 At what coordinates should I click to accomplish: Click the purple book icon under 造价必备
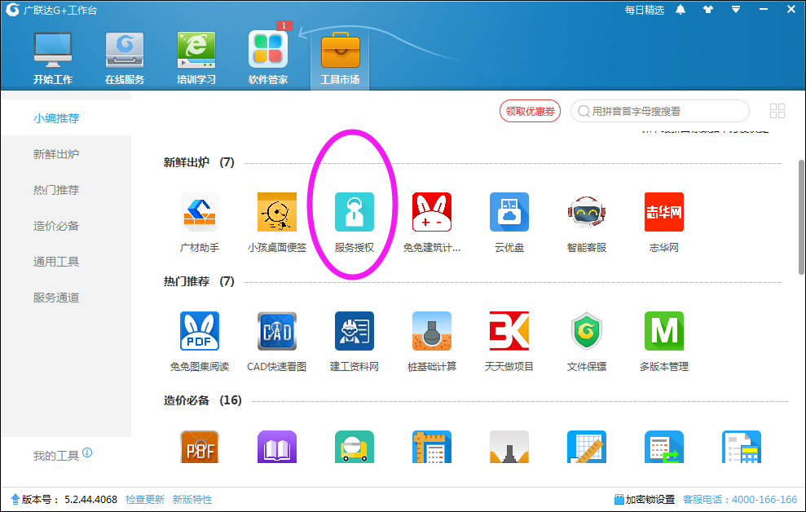pyautogui.click(x=277, y=447)
